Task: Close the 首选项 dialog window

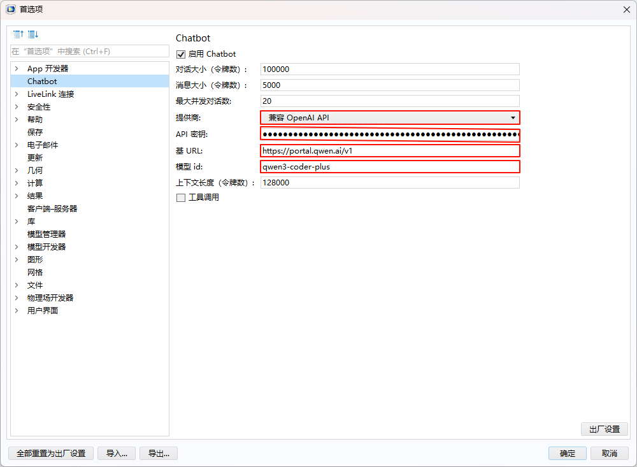Action: [x=626, y=10]
